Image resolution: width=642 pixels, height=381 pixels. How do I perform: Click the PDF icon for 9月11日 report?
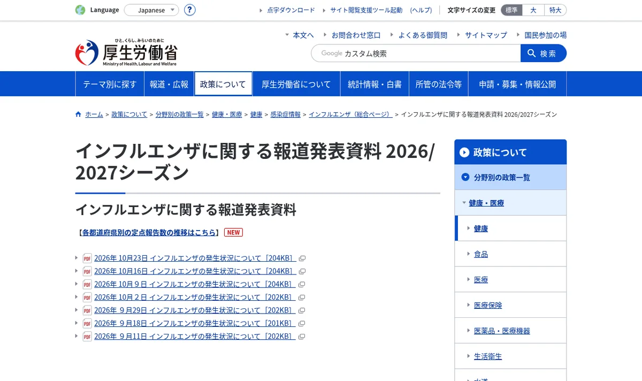point(87,337)
